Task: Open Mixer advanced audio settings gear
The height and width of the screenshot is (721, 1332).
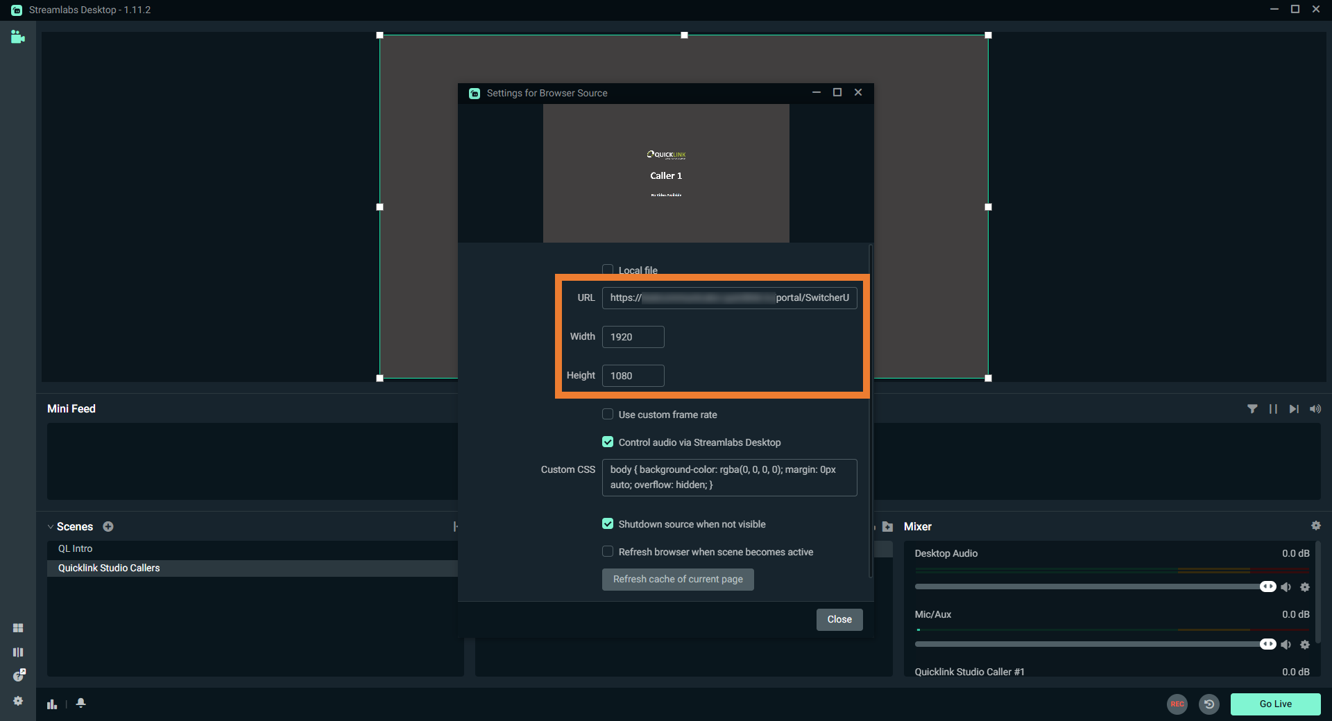Action: pos(1316,525)
